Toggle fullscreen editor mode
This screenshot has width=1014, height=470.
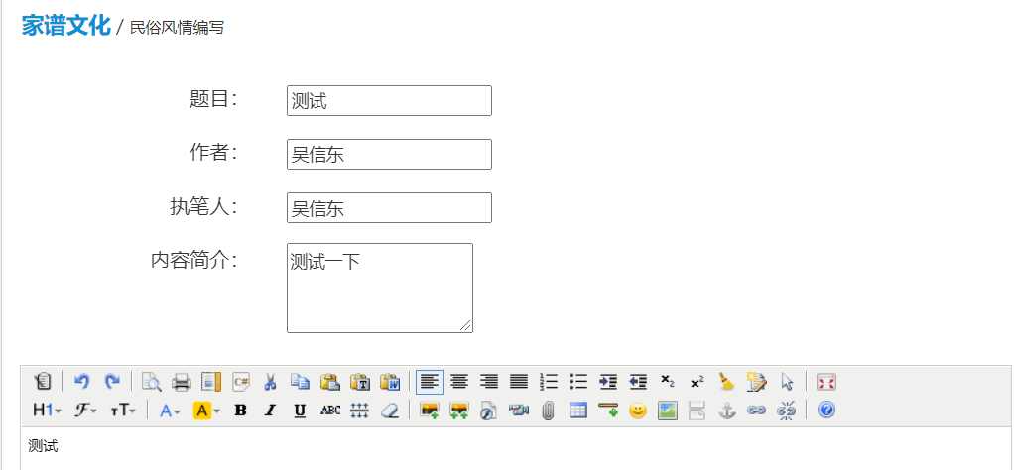[x=826, y=382]
